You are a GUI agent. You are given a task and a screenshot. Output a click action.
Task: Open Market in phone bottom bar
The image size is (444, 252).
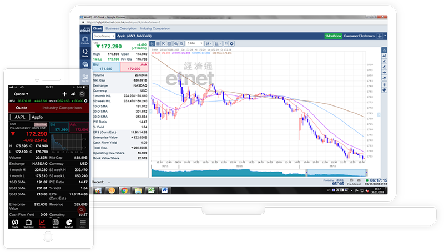coord(69,223)
